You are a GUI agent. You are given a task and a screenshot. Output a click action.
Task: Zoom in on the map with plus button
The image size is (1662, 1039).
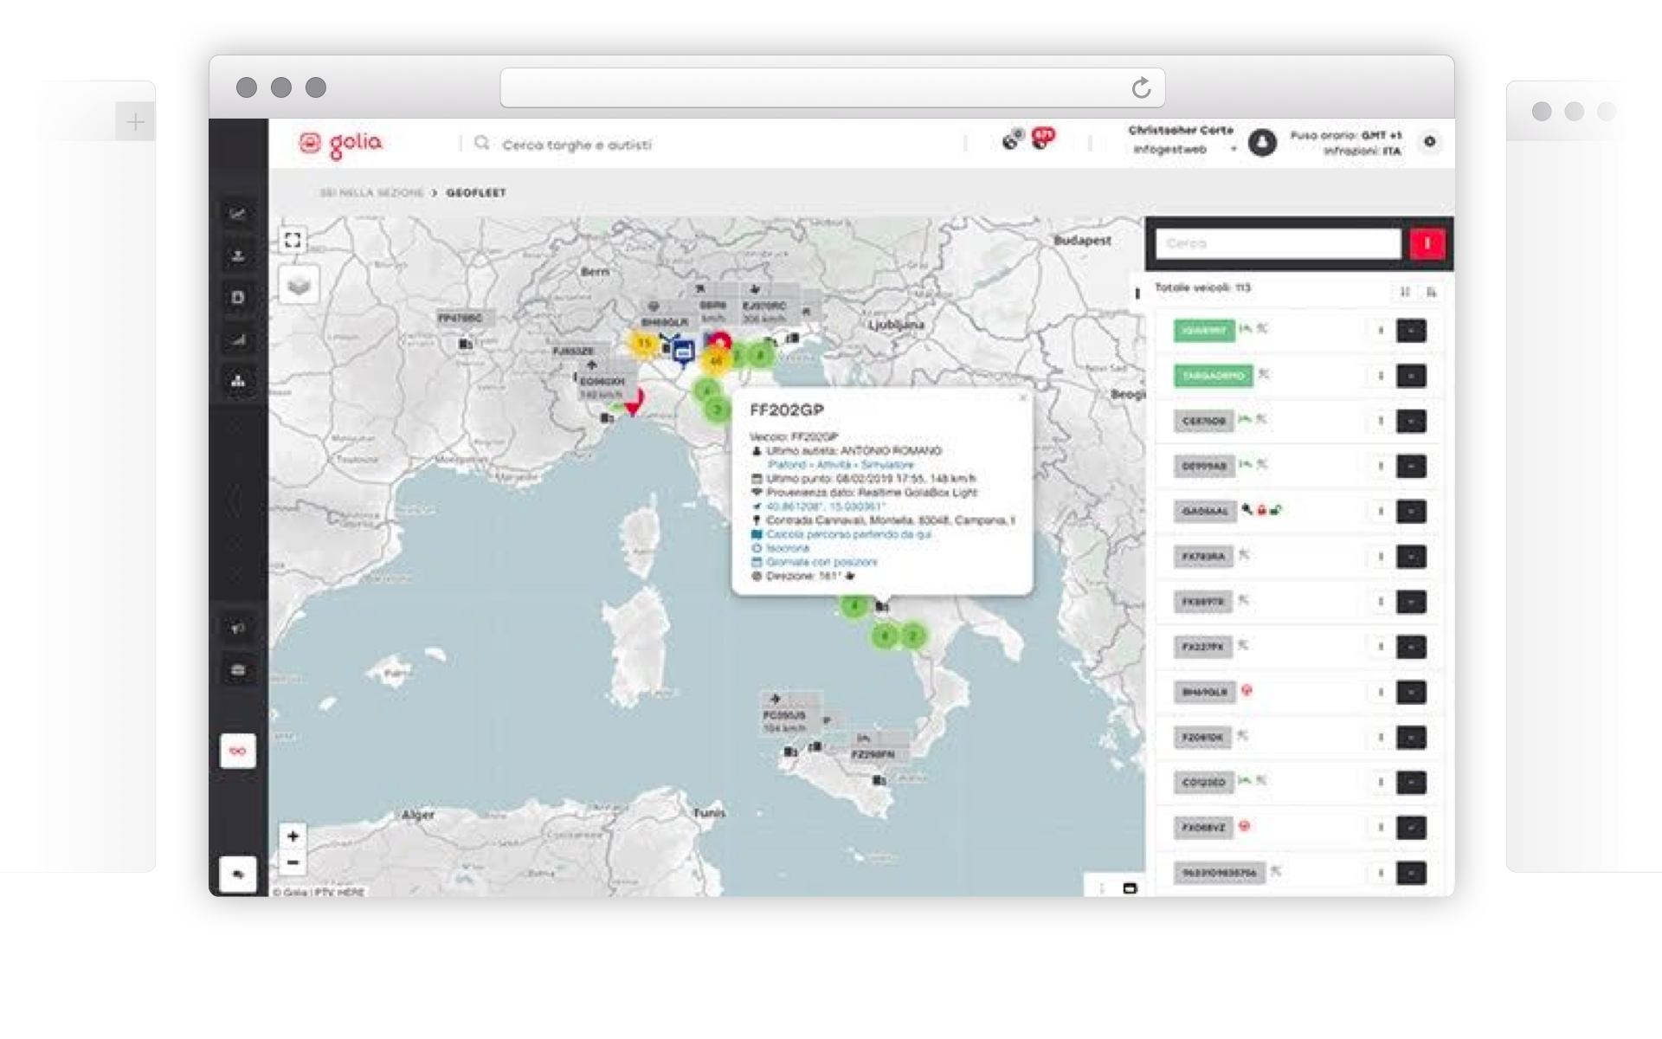point(293,836)
